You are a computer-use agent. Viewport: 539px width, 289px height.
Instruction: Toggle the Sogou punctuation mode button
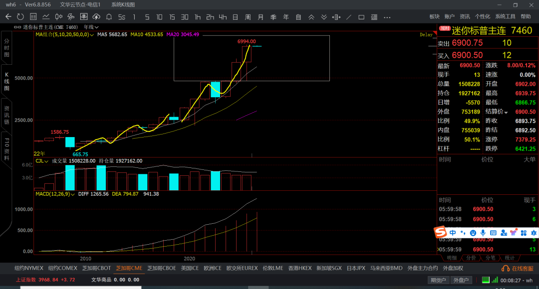click(x=463, y=233)
